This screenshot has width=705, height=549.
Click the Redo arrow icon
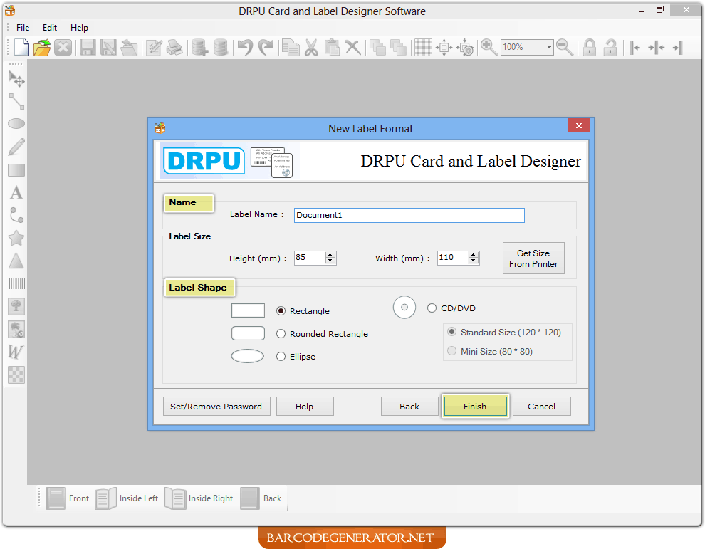(266, 47)
